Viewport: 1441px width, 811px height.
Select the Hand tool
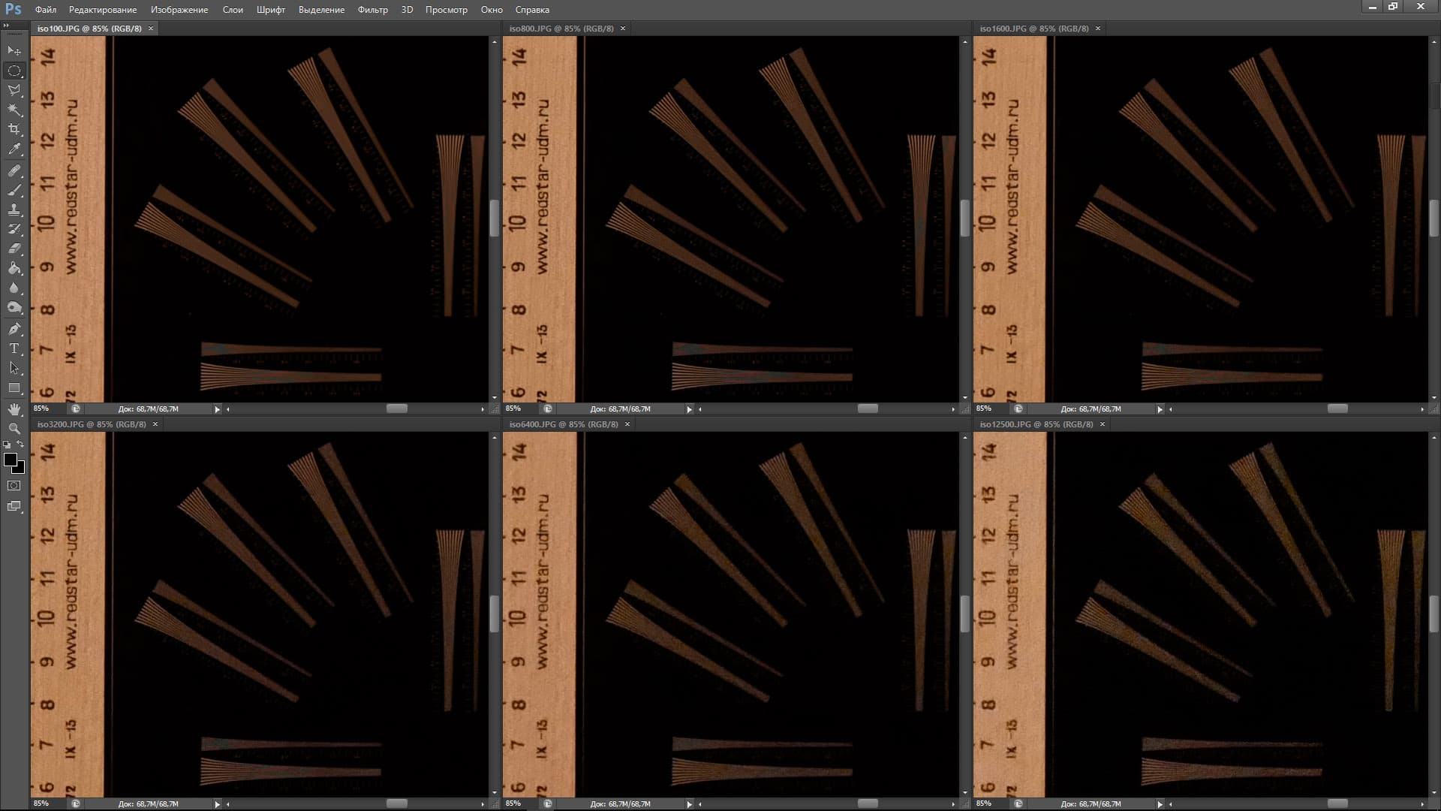coord(14,409)
